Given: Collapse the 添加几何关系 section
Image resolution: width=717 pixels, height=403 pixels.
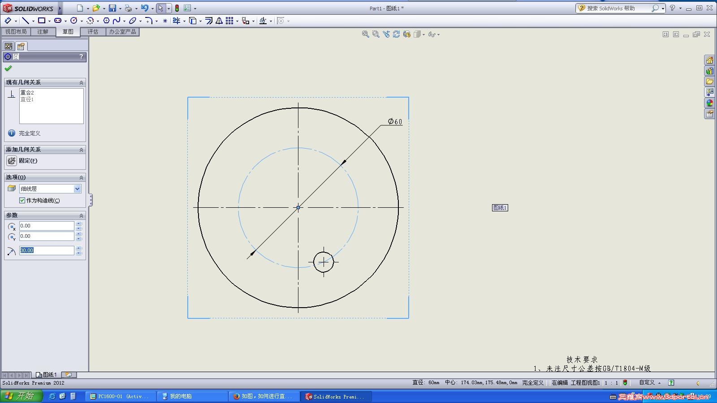Looking at the screenshot, I should 81,150.
